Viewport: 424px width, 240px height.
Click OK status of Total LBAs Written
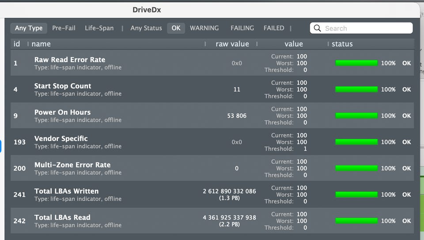(406, 195)
